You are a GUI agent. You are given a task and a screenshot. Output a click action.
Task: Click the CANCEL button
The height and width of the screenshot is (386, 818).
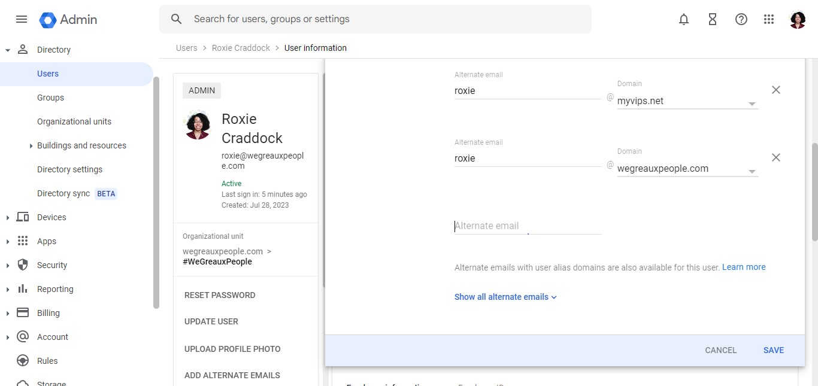pos(720,350)
